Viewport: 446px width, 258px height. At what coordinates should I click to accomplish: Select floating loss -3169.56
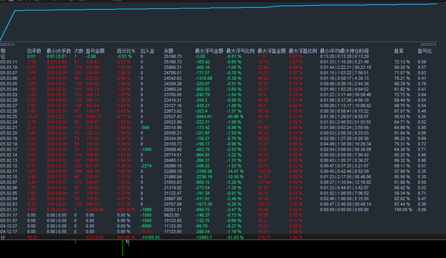coord(203,172)
